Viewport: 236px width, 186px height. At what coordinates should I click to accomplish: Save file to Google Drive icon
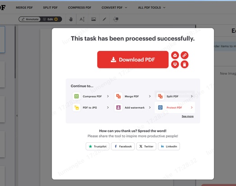pos(175,55)
